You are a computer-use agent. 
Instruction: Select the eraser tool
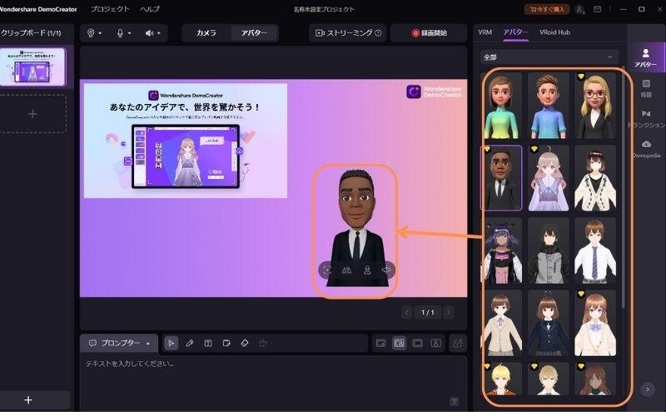(x=244, y=343)
